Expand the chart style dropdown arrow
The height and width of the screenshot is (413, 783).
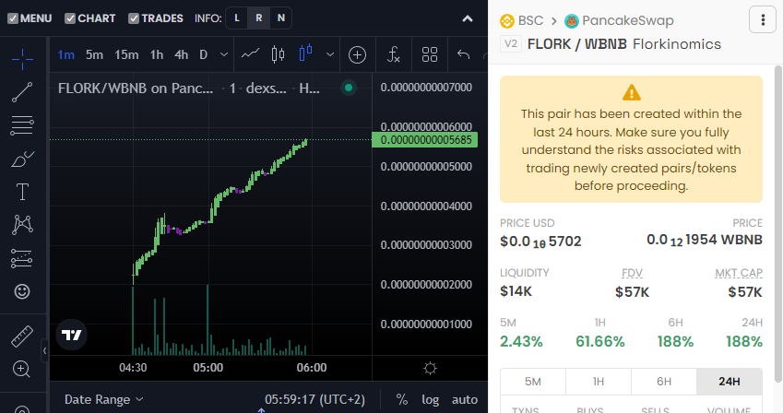tap(330, 54)
